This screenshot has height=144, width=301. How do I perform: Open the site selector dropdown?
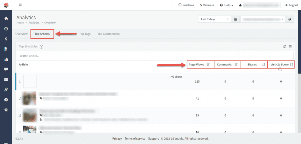[x=263, y=19]
